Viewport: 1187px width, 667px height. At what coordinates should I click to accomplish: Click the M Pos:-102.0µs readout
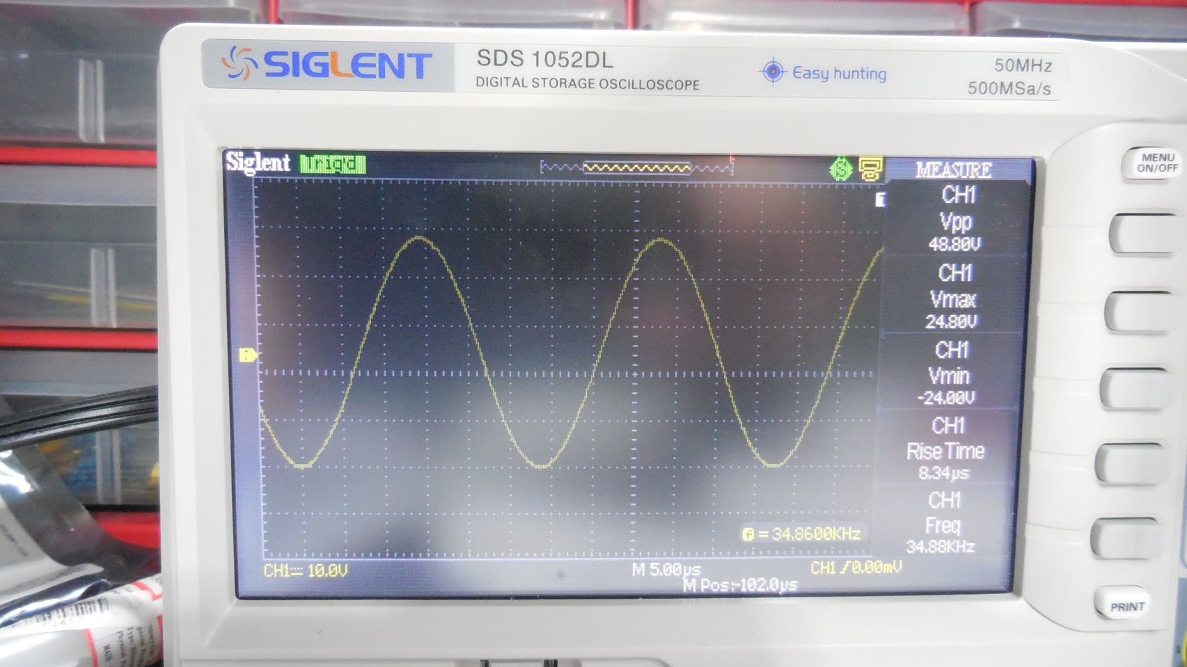point(740,585)
